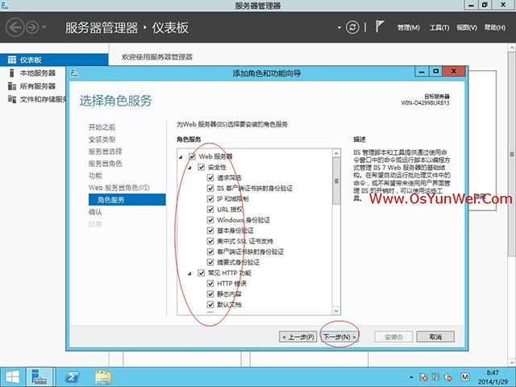
Task: Go to the 安装类型 wizard step
Action: (x=102, y=139)
